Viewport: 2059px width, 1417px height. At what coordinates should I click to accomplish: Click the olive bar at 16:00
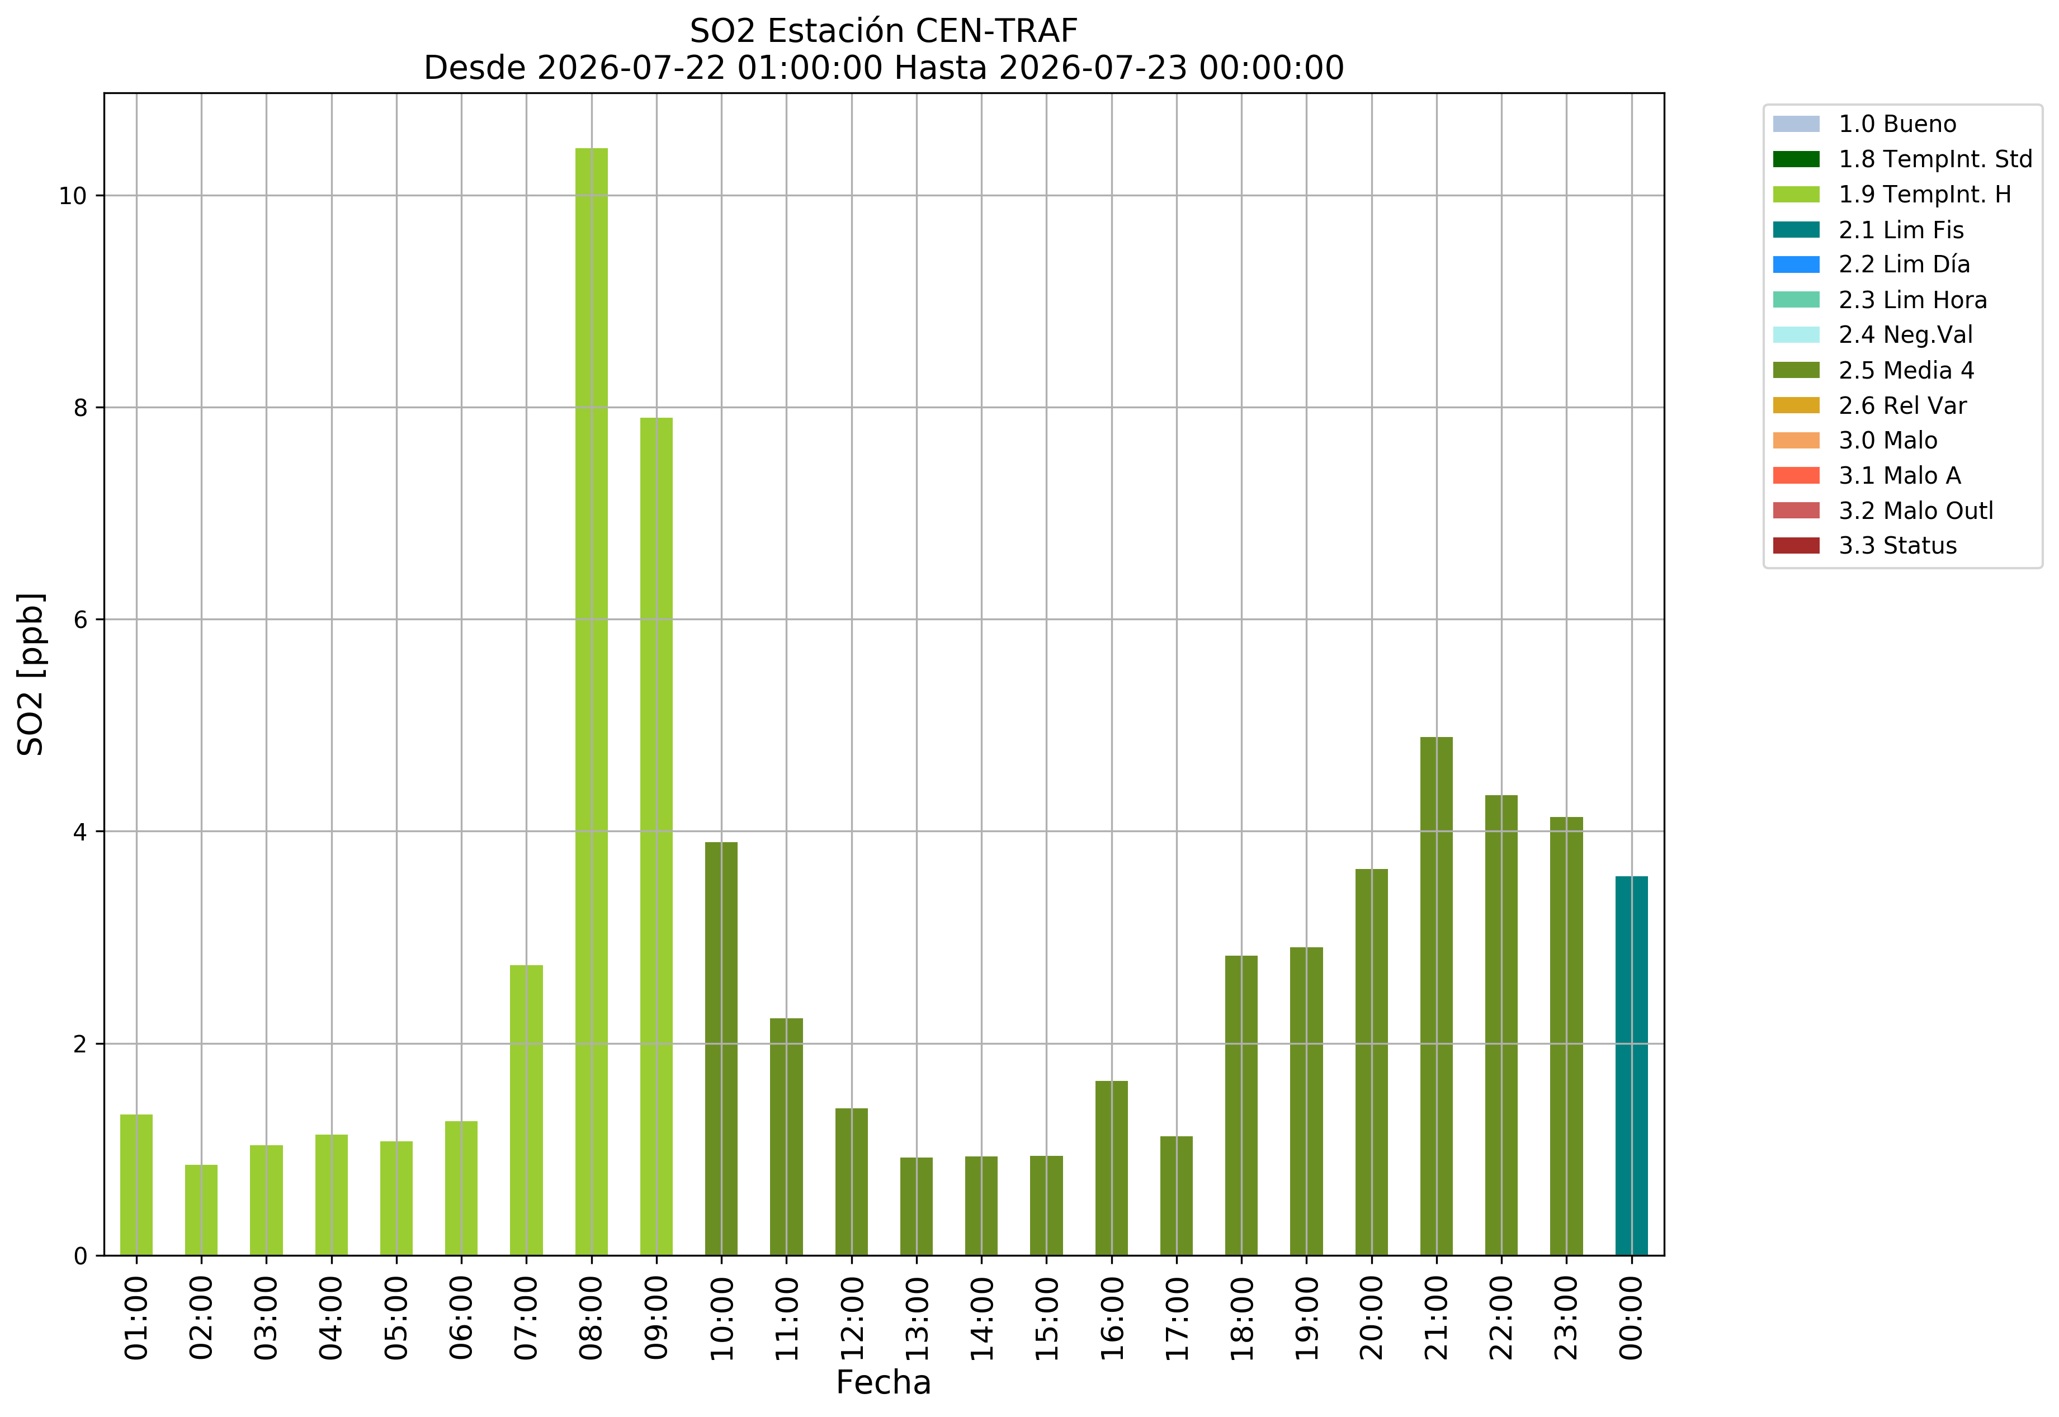(x=1112, y=1168)
